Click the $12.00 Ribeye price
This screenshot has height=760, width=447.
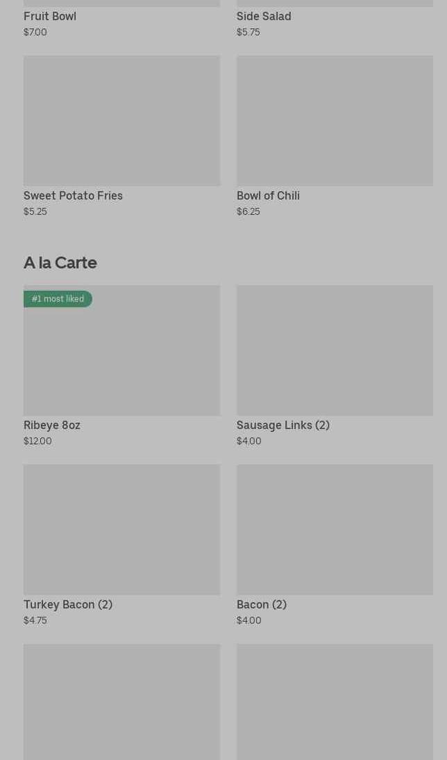37,441
